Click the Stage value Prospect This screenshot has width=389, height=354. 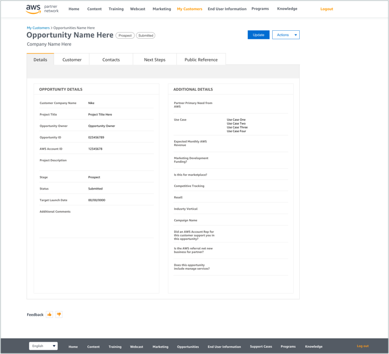coord(94,177)
